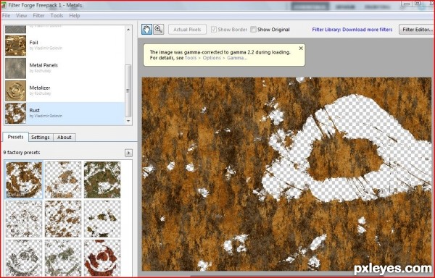Click the Foil filter name
This screenshot has height=278, width=435.
point(34,43)
